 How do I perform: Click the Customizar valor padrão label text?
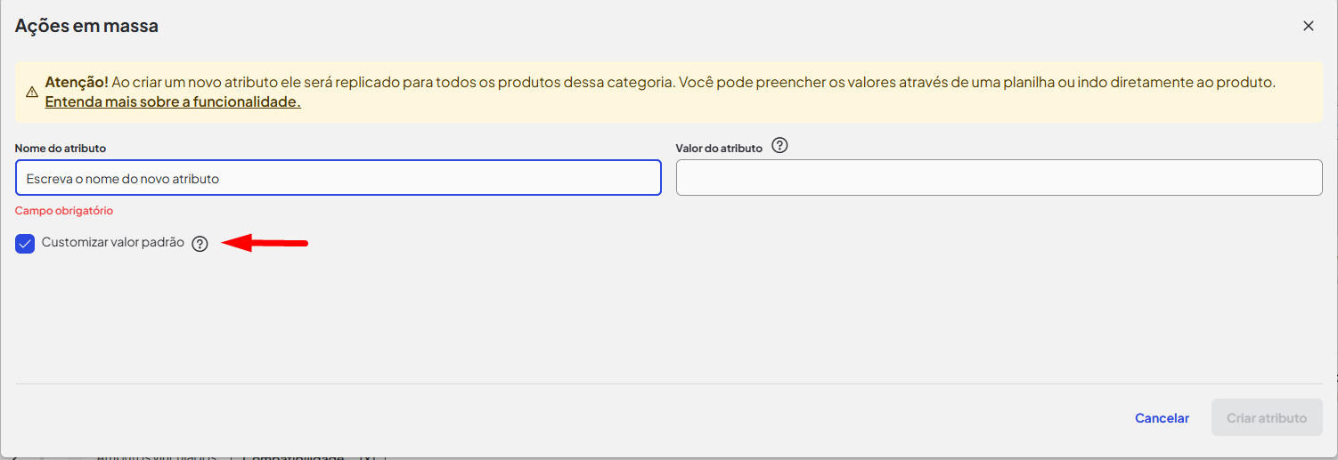click(112, 242)
